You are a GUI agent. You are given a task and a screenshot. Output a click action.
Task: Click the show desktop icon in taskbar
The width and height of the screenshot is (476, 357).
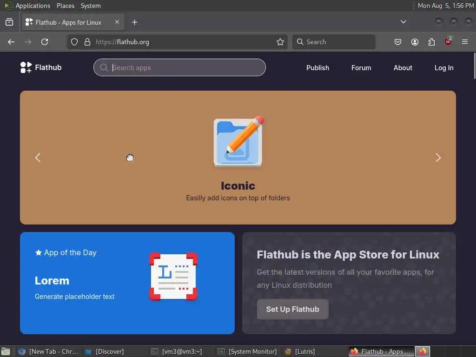click(6, 351)
